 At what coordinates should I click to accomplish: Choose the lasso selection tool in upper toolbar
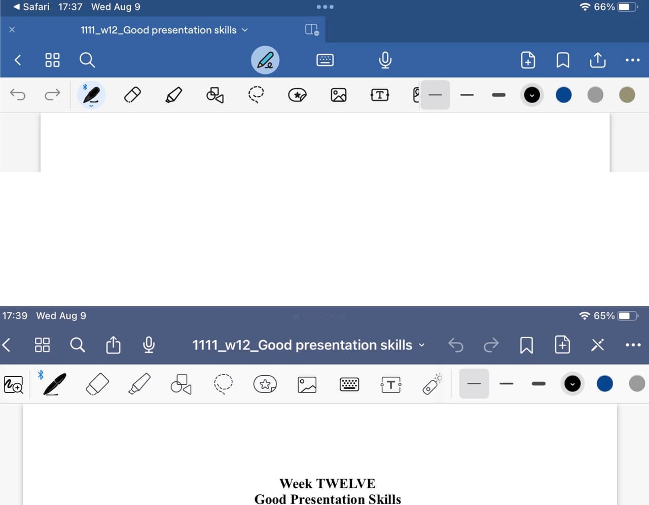tap(256, 95)
